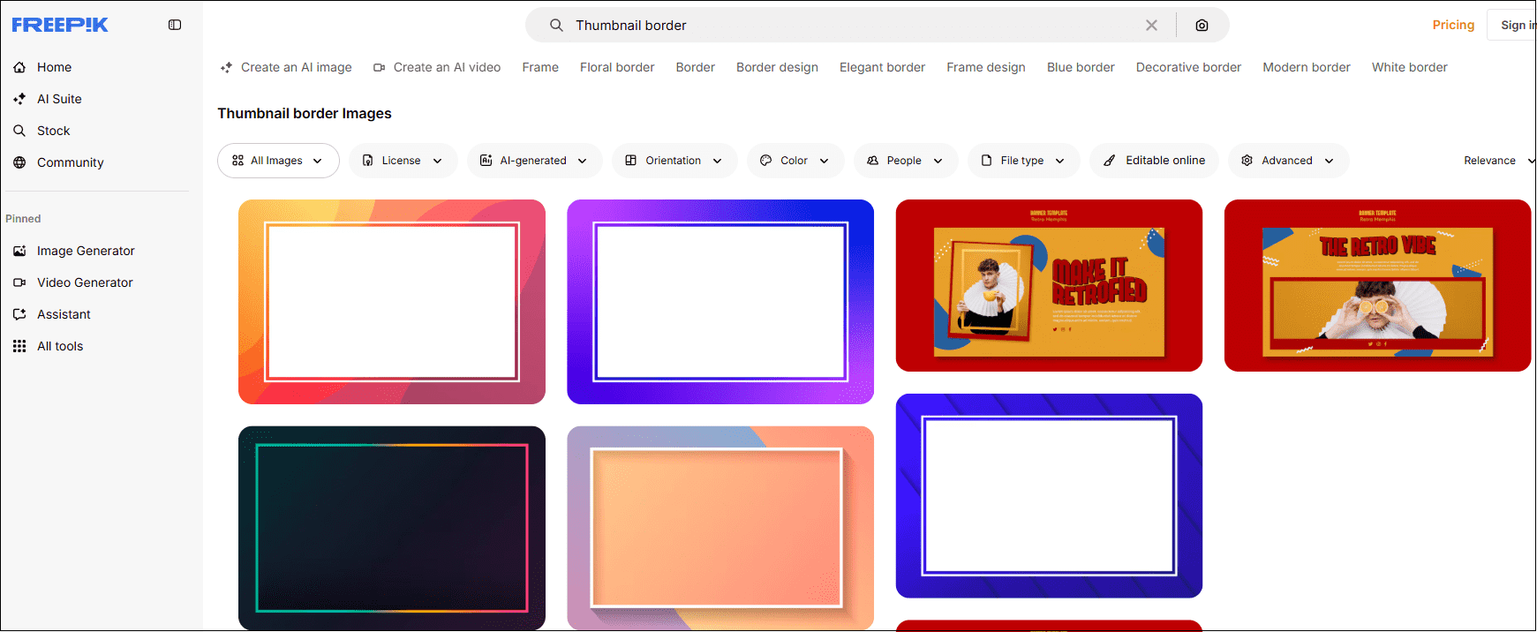Select the Modern border suggestion
This screenshot has width=1537, height=632.
coord(1307,67)
